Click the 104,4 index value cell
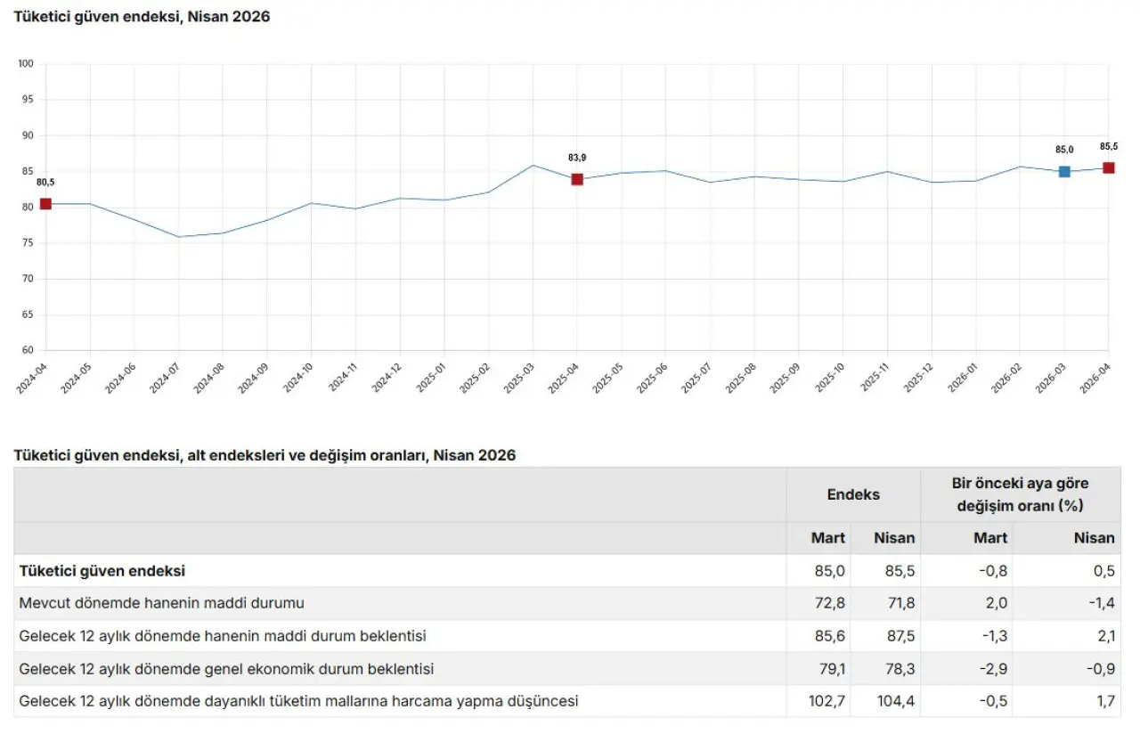 click(896, 701)
